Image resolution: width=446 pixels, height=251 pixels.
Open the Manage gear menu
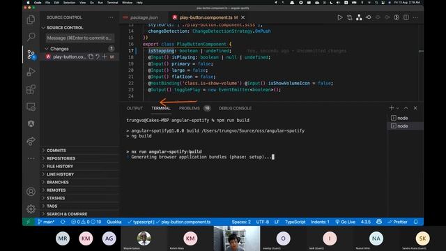tap(31, 209)
